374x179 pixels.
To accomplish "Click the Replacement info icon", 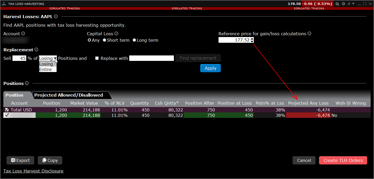I will click(36, 50).
